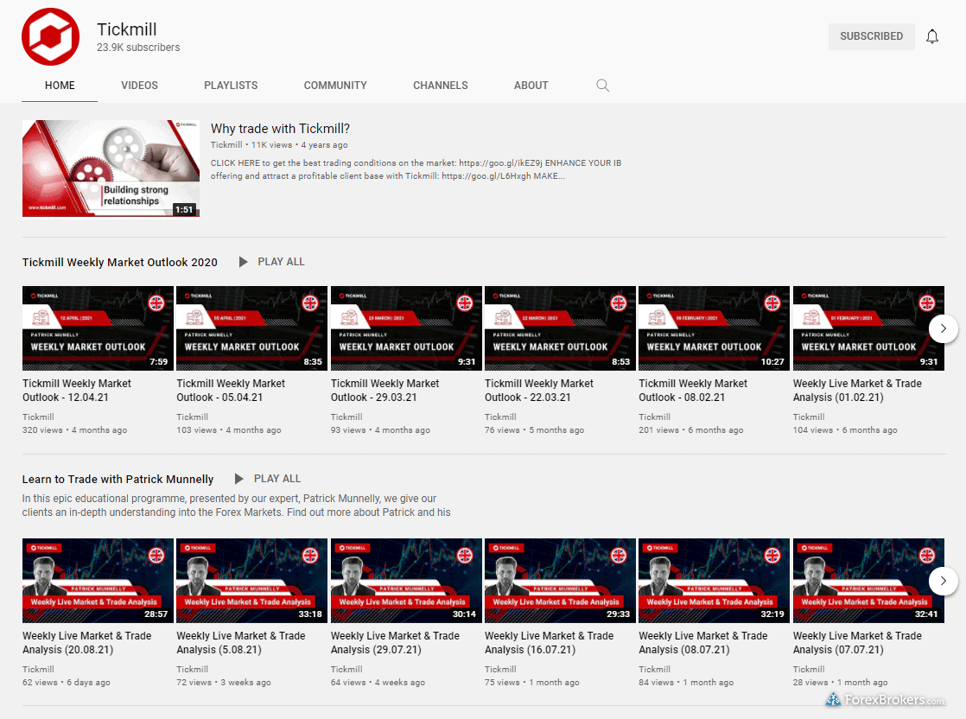Click title 'Weekly Live Market & Trade Analysis (08.07.21)'
The image size is (966, 719).
coord(703,643)
